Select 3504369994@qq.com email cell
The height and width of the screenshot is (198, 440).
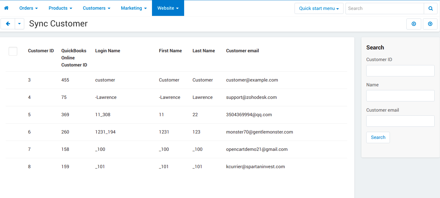(x=249, y=115)
